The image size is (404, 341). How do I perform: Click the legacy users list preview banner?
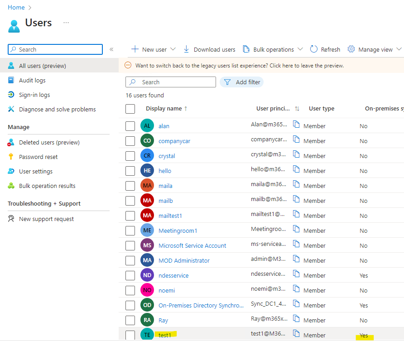pos(261,65)
